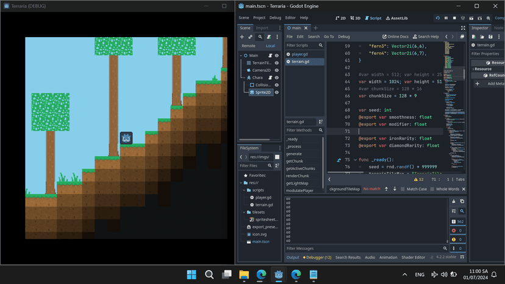Screen dimensions: 505x284
Task: Collapse the scripts folder in FileSystem
Action: (x=244, y=190)
